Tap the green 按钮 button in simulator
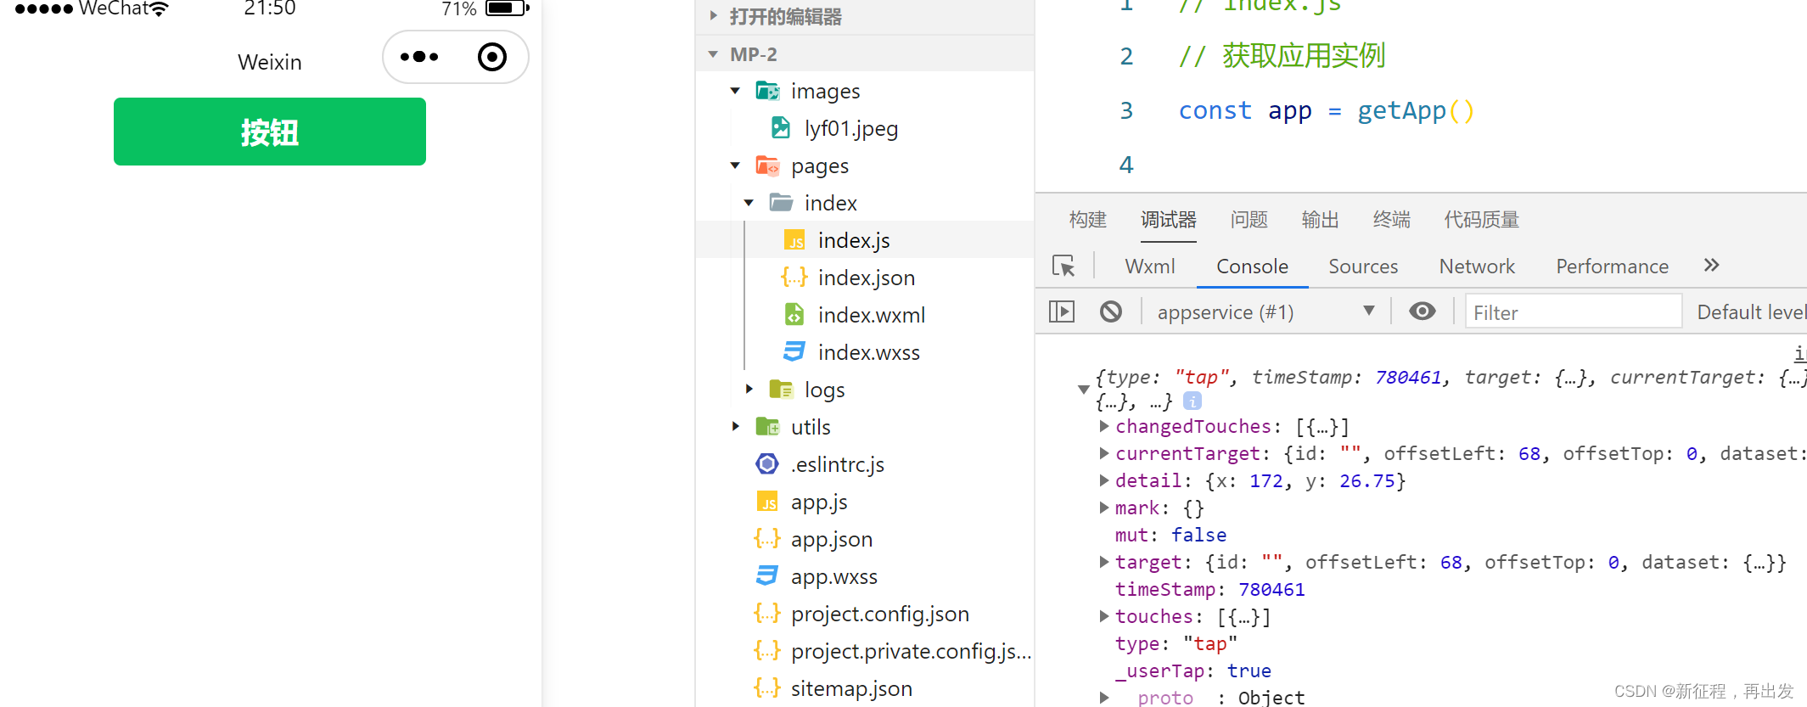Viewport: 1807px width, 707px height. point(270,132)
